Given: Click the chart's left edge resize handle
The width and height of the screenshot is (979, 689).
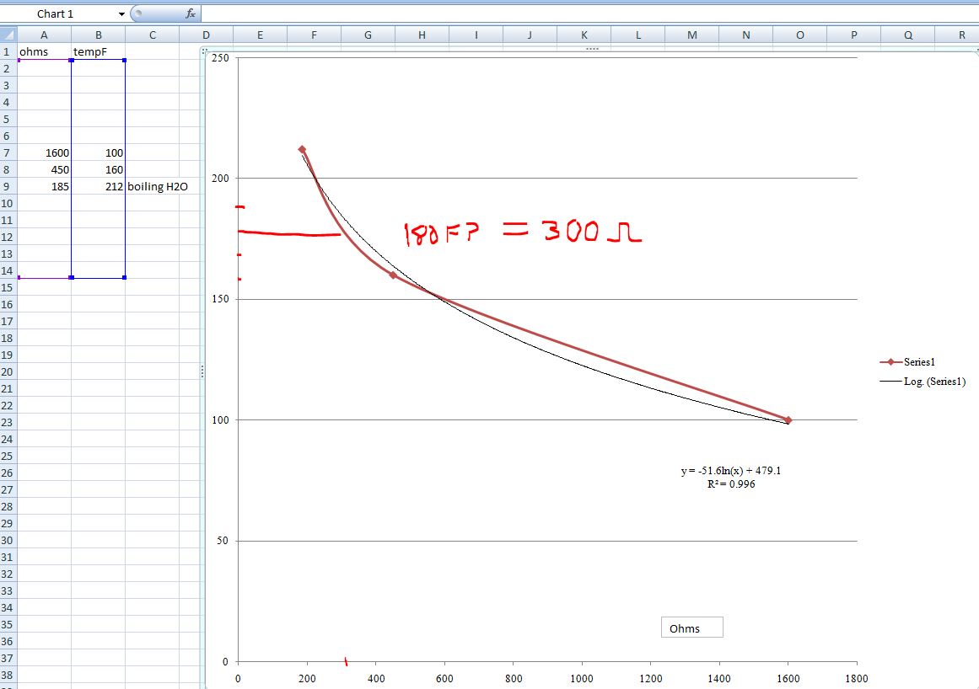Looking at the screenshot, I should click(202, 371).
